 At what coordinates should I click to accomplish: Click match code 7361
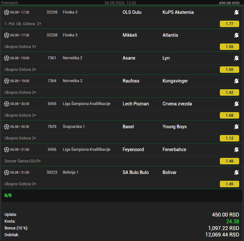click(52, 58)
